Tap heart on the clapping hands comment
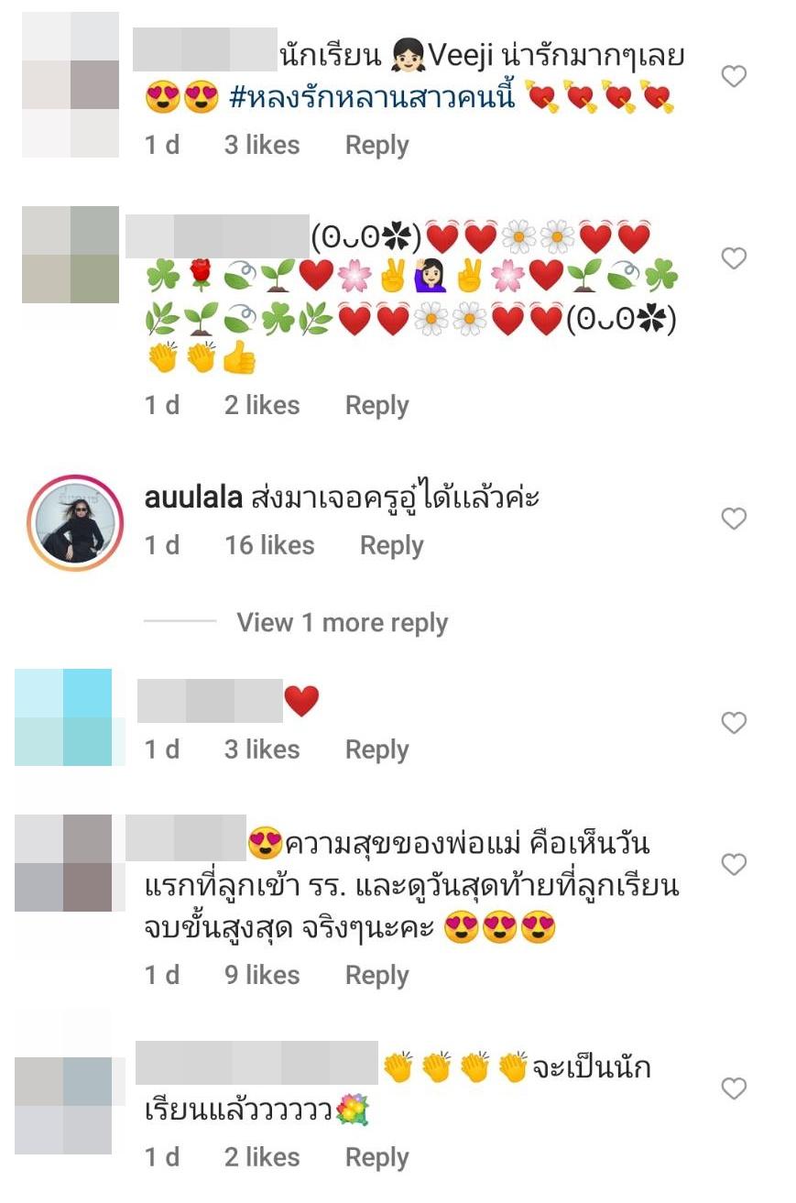This screenshot has height=1203, width=796. 734,1088
